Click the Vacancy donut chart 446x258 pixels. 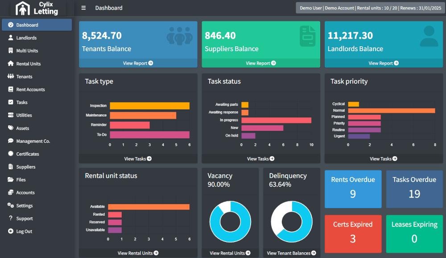click(231, 222)
